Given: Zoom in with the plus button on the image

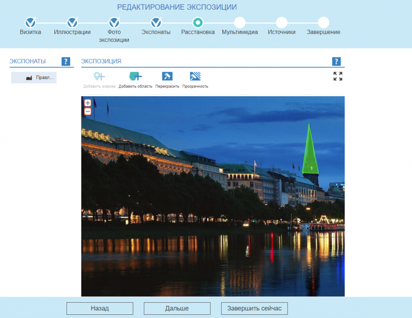Looking at the screenshot, I should tap(88, 103).
